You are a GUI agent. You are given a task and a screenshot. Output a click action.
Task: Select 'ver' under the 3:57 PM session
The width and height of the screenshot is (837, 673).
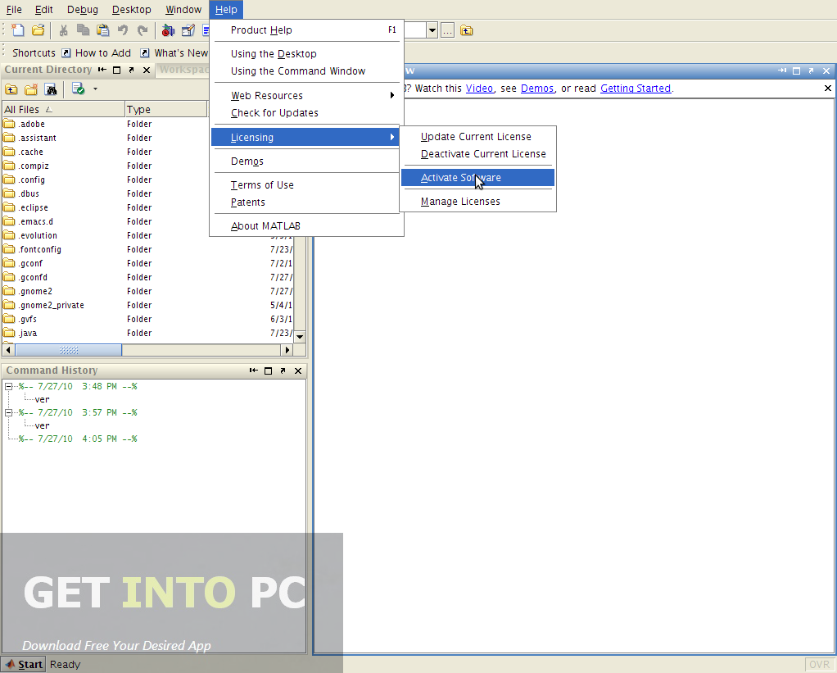42,425
